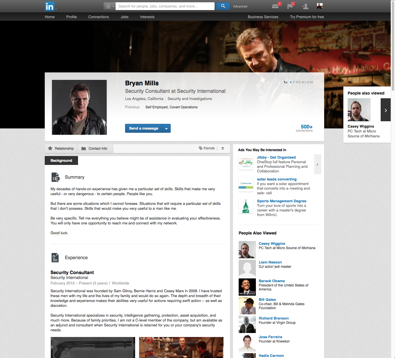
Task: Open the account avatar menu
Action: click(x=320, y=6)
